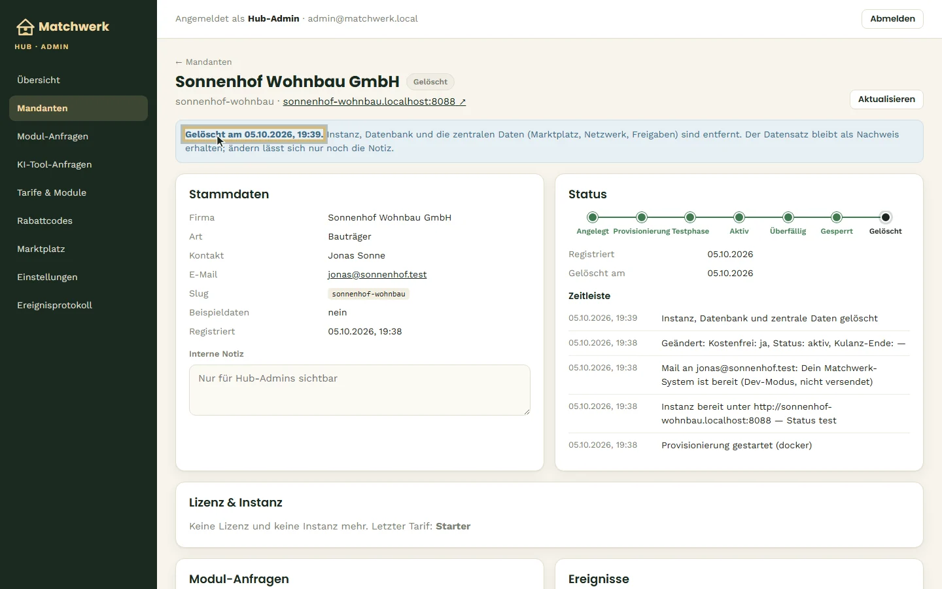The image size is (942, 589).
Task: Click the Aktualisieren button
Action: tap(886, 99)
